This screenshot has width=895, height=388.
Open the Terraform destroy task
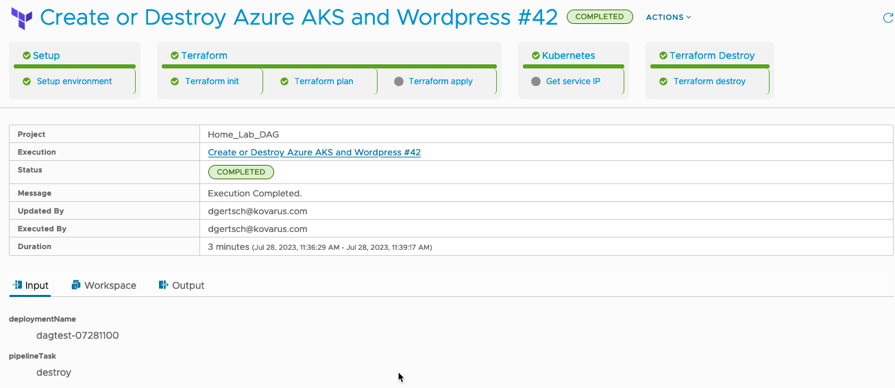709,81
